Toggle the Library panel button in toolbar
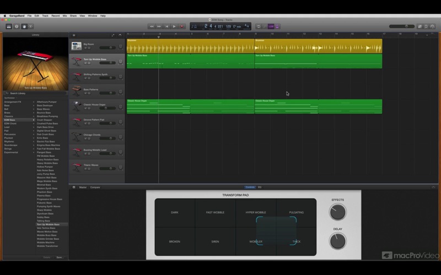This screenshot has width=441, height=275. pyautogui.click(x=9, y=26)
